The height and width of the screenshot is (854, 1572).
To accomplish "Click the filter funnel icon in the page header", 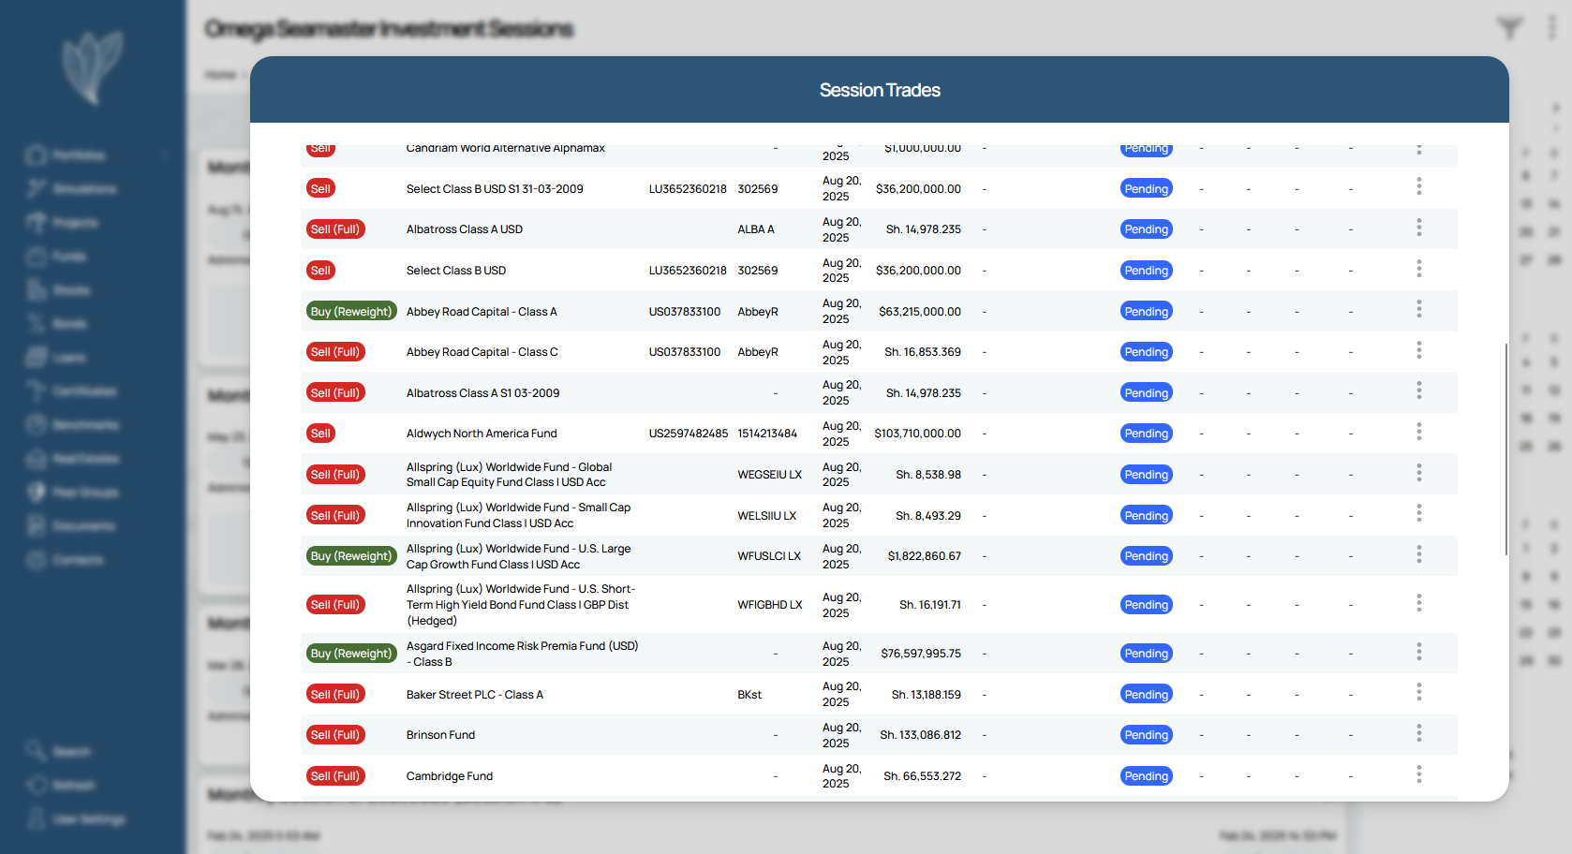I will (1508, 28).
